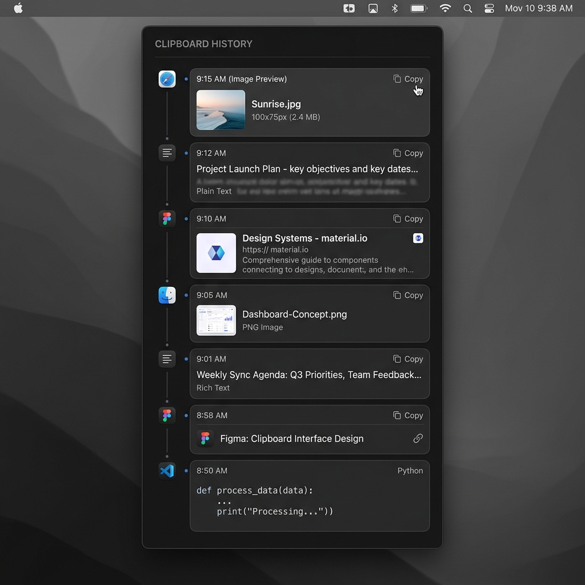Click the clipboard app menu bar icon

pos(349,8)
